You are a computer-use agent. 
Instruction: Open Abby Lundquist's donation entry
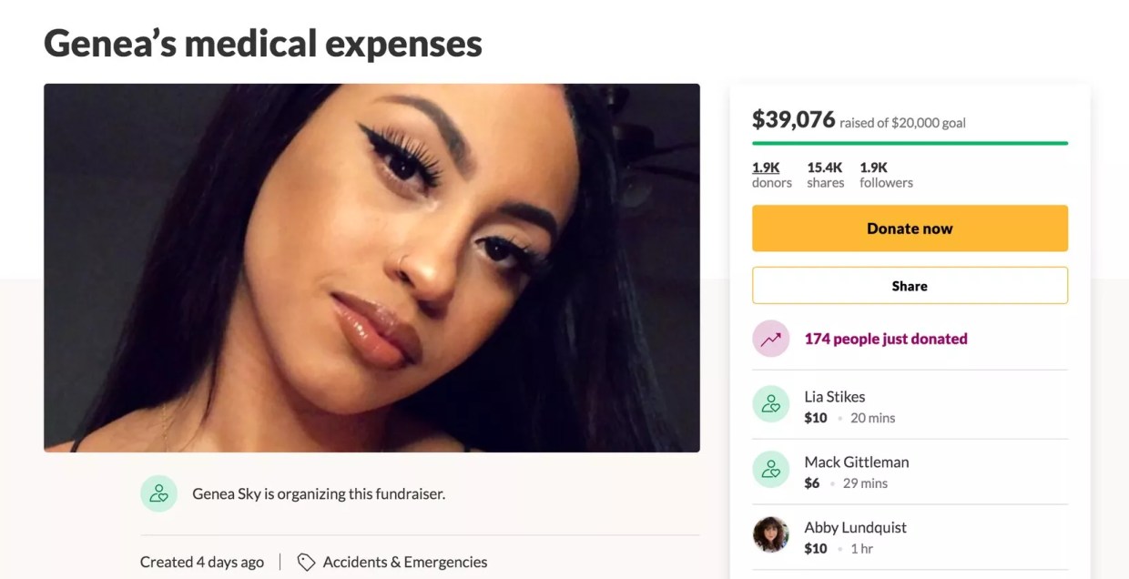pos(855,527)
